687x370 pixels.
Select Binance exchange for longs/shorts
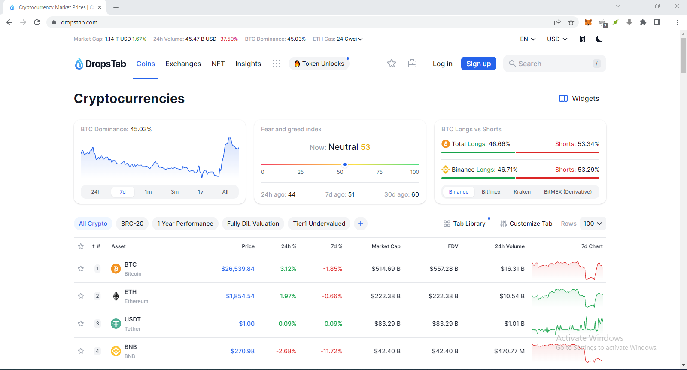pyautogui.click(x=459, y=192)
